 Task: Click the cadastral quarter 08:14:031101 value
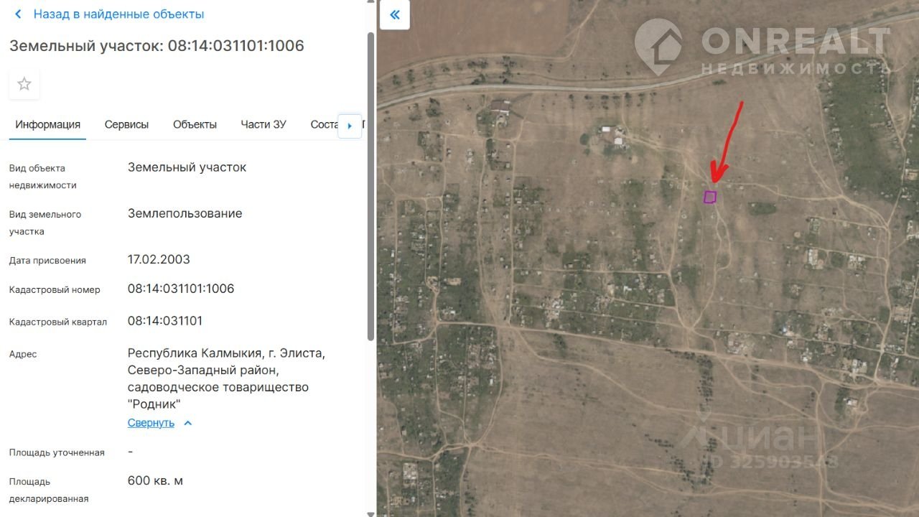tap(165, 320)
